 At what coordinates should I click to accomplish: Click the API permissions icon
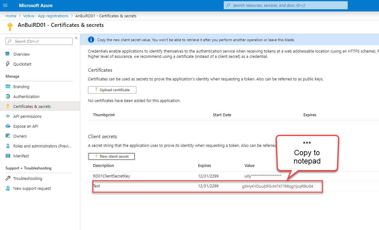(8, 116)
